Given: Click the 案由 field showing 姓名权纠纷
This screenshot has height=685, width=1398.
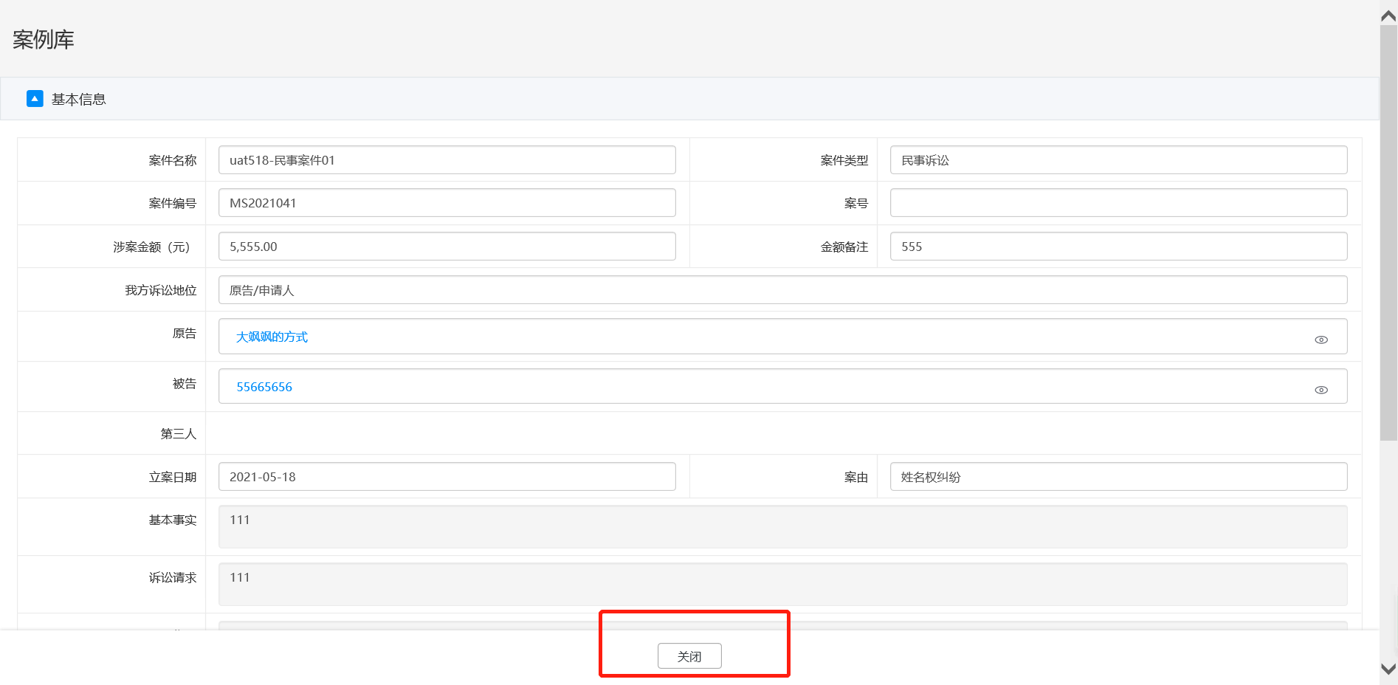Looking at the screenshot, I should [x=1118, y=477].
